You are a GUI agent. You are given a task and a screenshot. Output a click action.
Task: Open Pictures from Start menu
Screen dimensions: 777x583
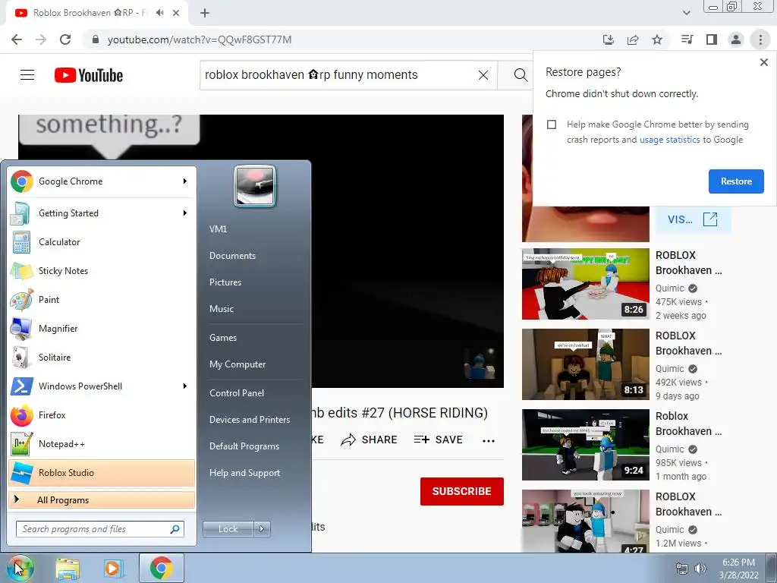coord(225,282)
